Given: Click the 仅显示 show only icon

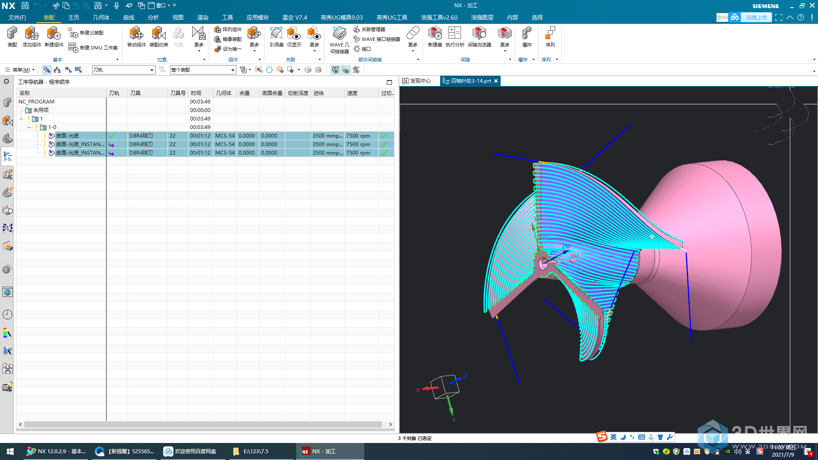Looking at the screenshot, I should pos(294,37).
